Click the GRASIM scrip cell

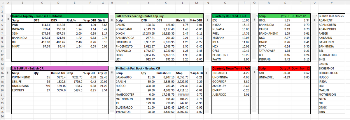pos(128,82)
